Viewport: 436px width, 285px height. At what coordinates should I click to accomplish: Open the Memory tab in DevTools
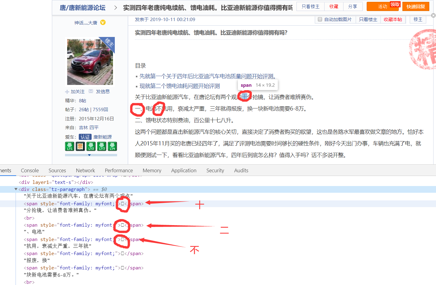tap(152, 170)
